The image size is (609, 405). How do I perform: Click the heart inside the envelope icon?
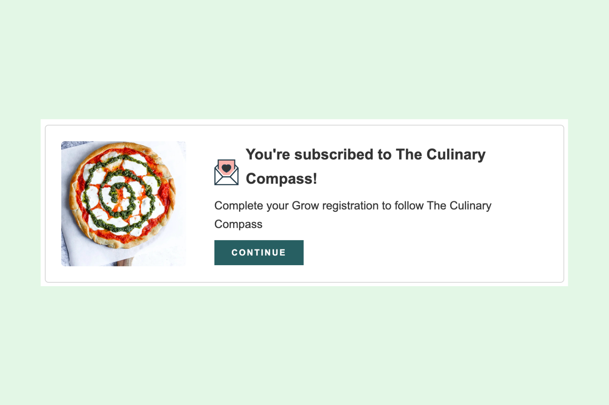coord(226,168)
